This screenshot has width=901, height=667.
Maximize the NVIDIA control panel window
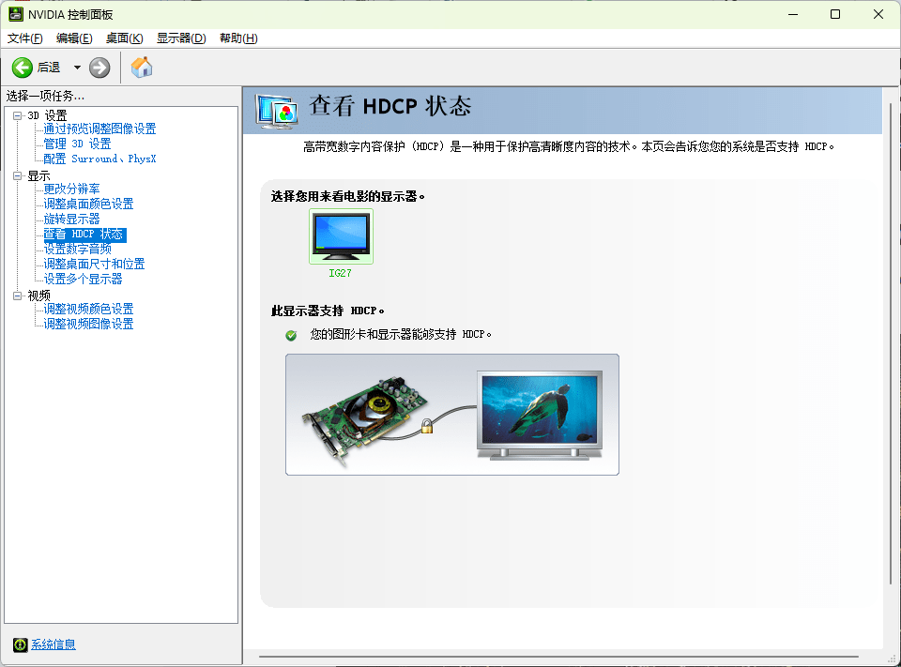point(835,14)
